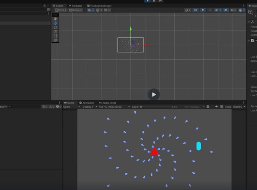Click the red triangle in Game view

pos(154,151)
